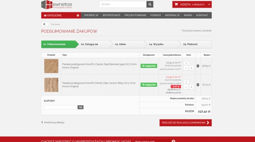Click Przejdź do realizacji zamówienia button
This screenshot has width=255, height=142.
(x=186, y=123)
